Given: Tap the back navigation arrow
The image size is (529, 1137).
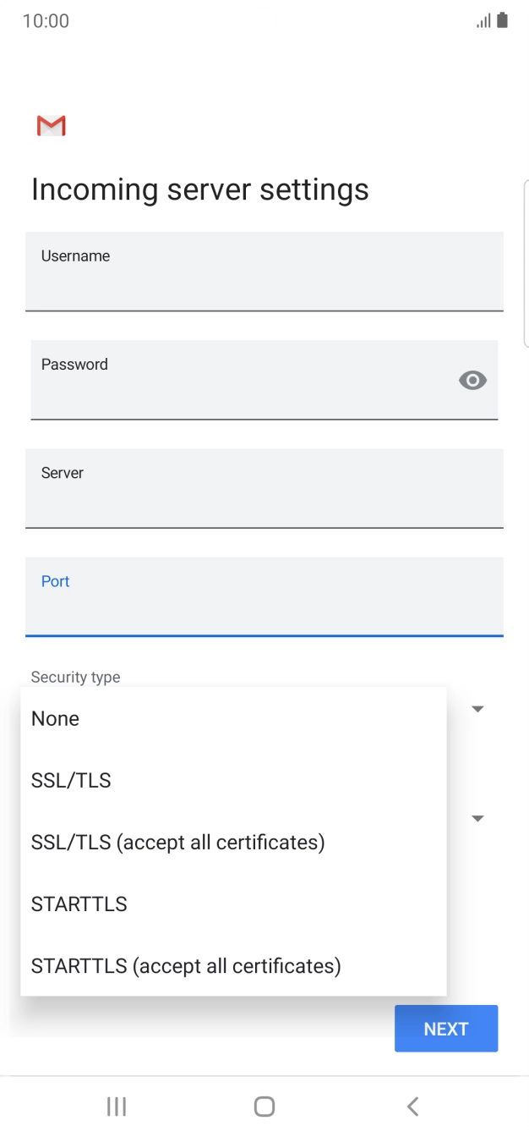Looking at the screenshot, I should point(412,1106).
